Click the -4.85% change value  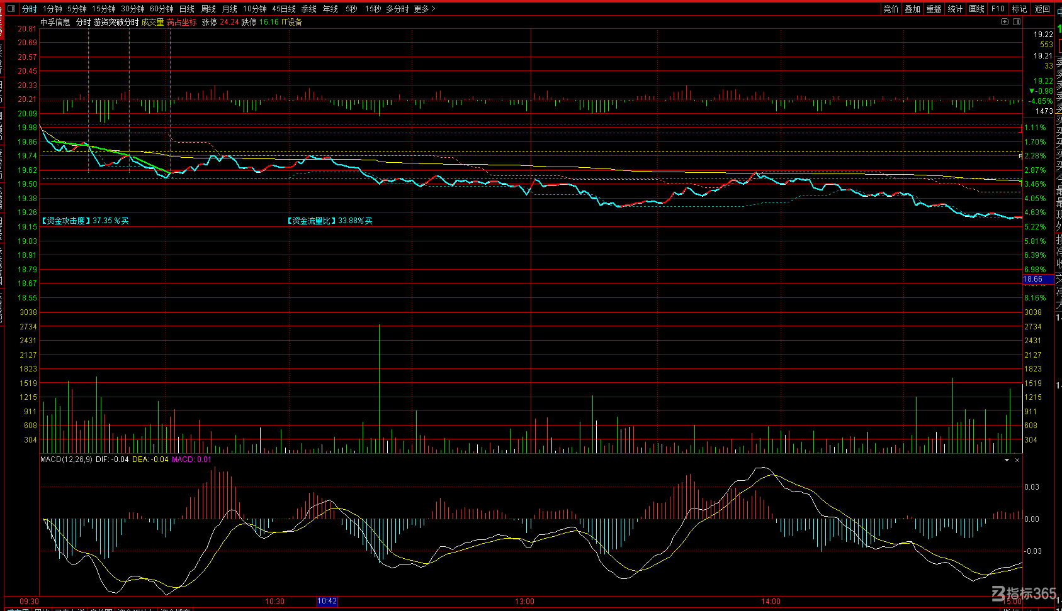[x=1041, y=101]
